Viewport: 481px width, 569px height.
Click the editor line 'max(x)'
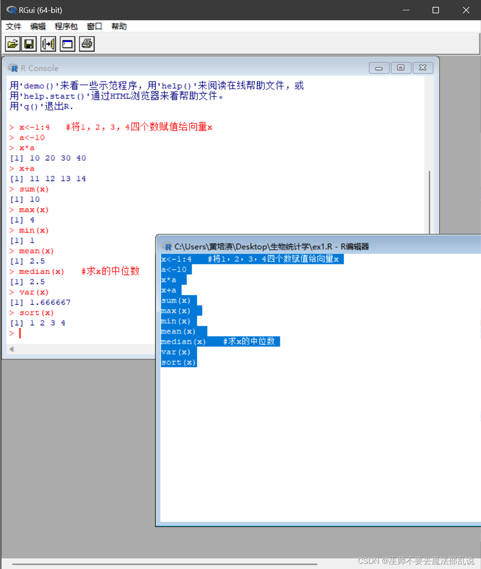(181, 311)
